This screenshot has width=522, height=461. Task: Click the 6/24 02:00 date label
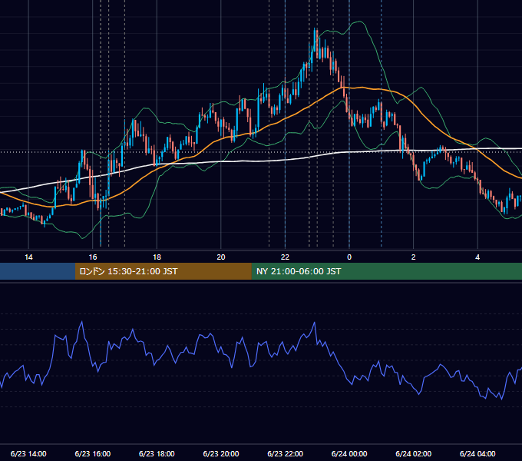[414, 453]
